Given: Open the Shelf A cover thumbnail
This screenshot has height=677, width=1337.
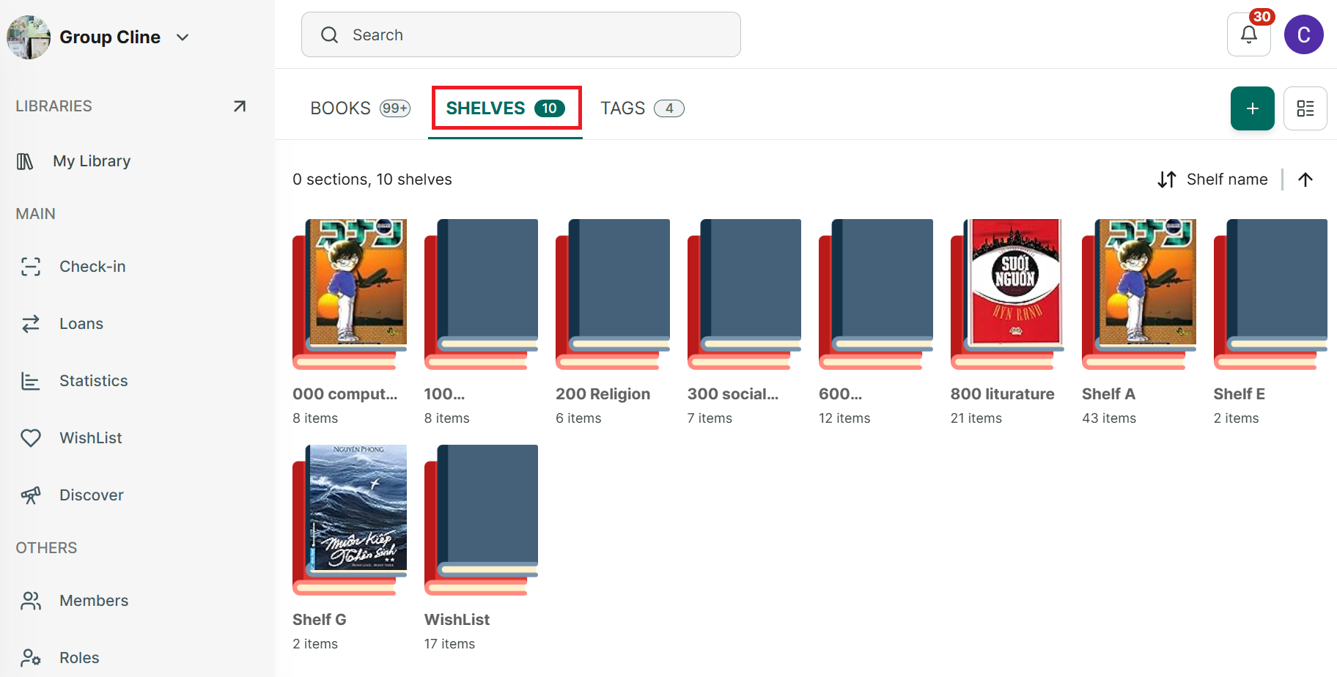Looking at the screenshot, I should [1139, 295].
